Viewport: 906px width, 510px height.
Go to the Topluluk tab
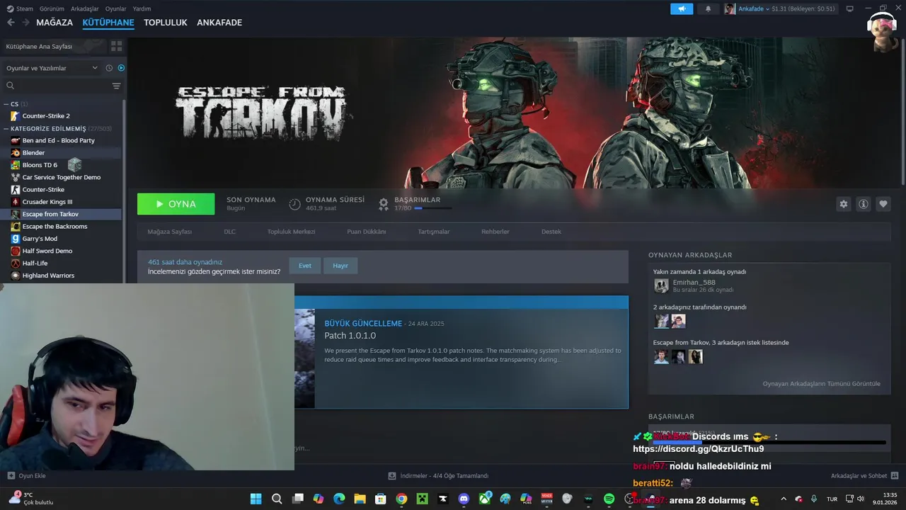click(165, 22)
